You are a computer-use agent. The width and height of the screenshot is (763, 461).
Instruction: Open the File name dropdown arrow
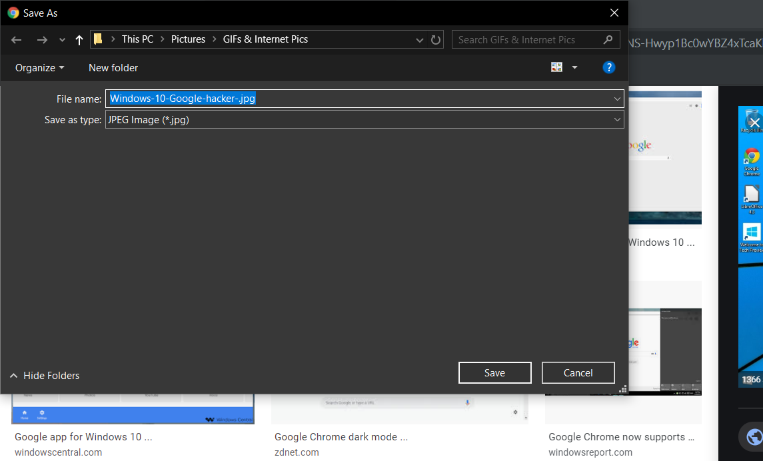click(x=617, y=99)
